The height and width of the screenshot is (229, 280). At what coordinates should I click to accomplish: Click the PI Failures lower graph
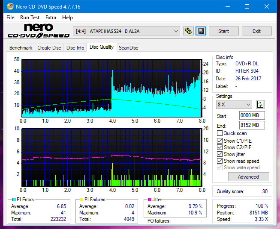point(112,158)
